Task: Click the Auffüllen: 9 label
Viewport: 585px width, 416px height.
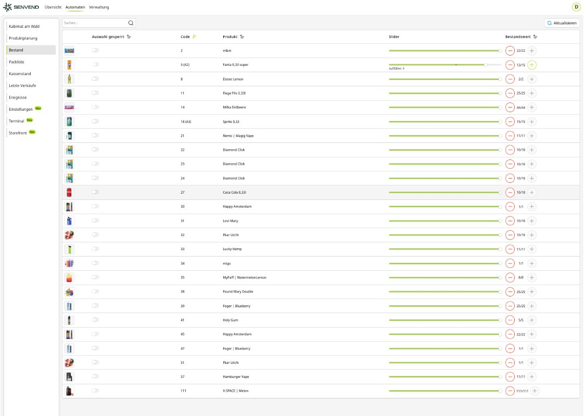Action: pyautogui.click(x=396, y=69)
